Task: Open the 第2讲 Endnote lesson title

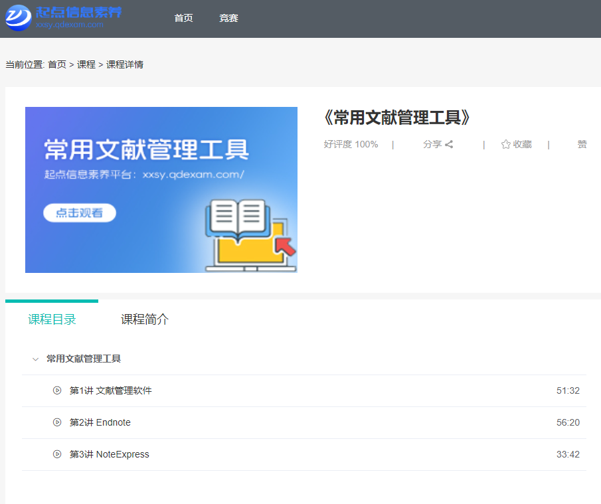Action: (x=100, y=422)
